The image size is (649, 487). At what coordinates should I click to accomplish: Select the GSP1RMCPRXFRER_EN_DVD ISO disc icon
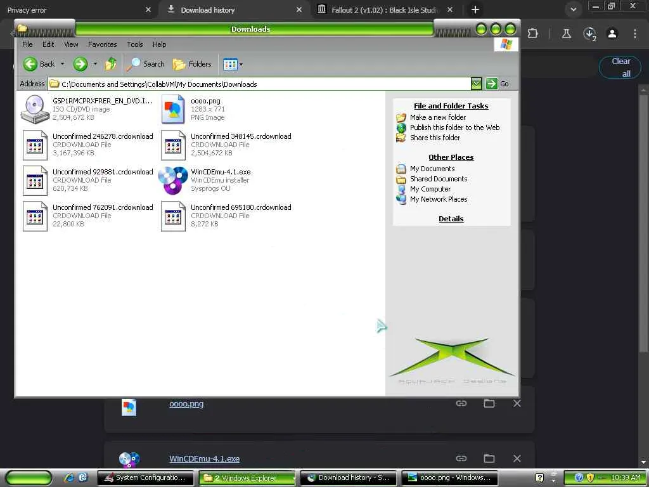[x=35, y=109]
